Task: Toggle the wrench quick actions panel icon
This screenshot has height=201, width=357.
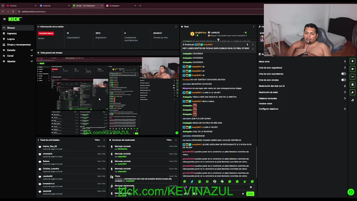Action: click(353, 92)
